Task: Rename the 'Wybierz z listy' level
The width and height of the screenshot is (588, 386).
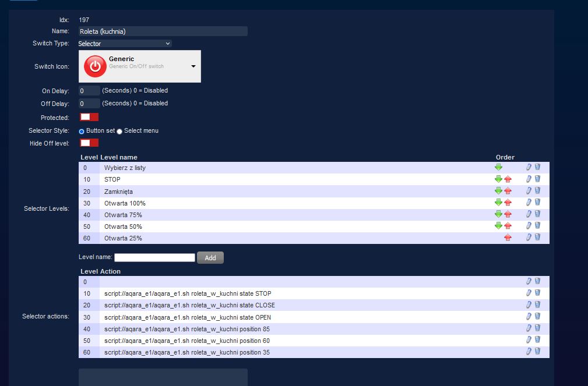Action: (529, 167)
